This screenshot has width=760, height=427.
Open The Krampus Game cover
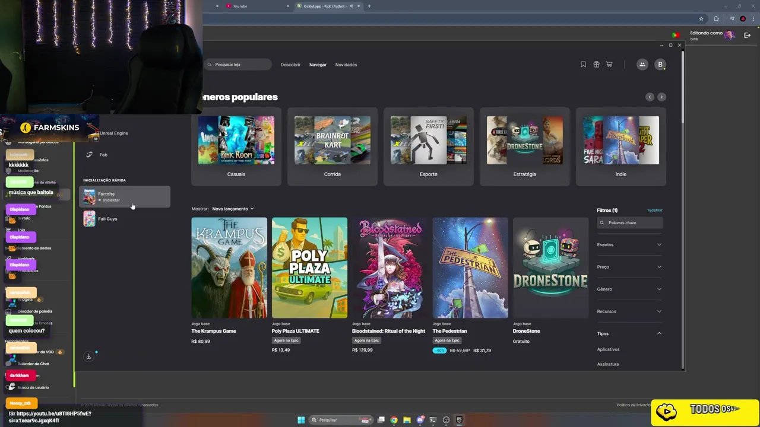229,267
